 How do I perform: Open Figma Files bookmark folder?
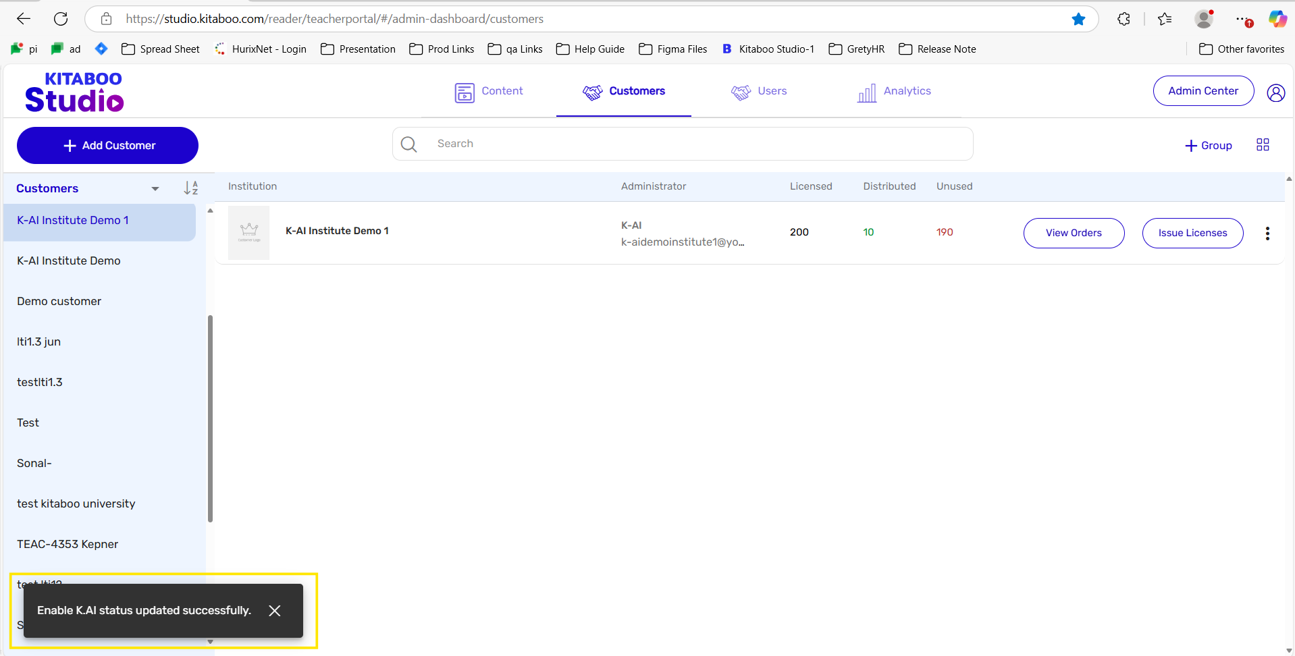click(x=673, y=49)
